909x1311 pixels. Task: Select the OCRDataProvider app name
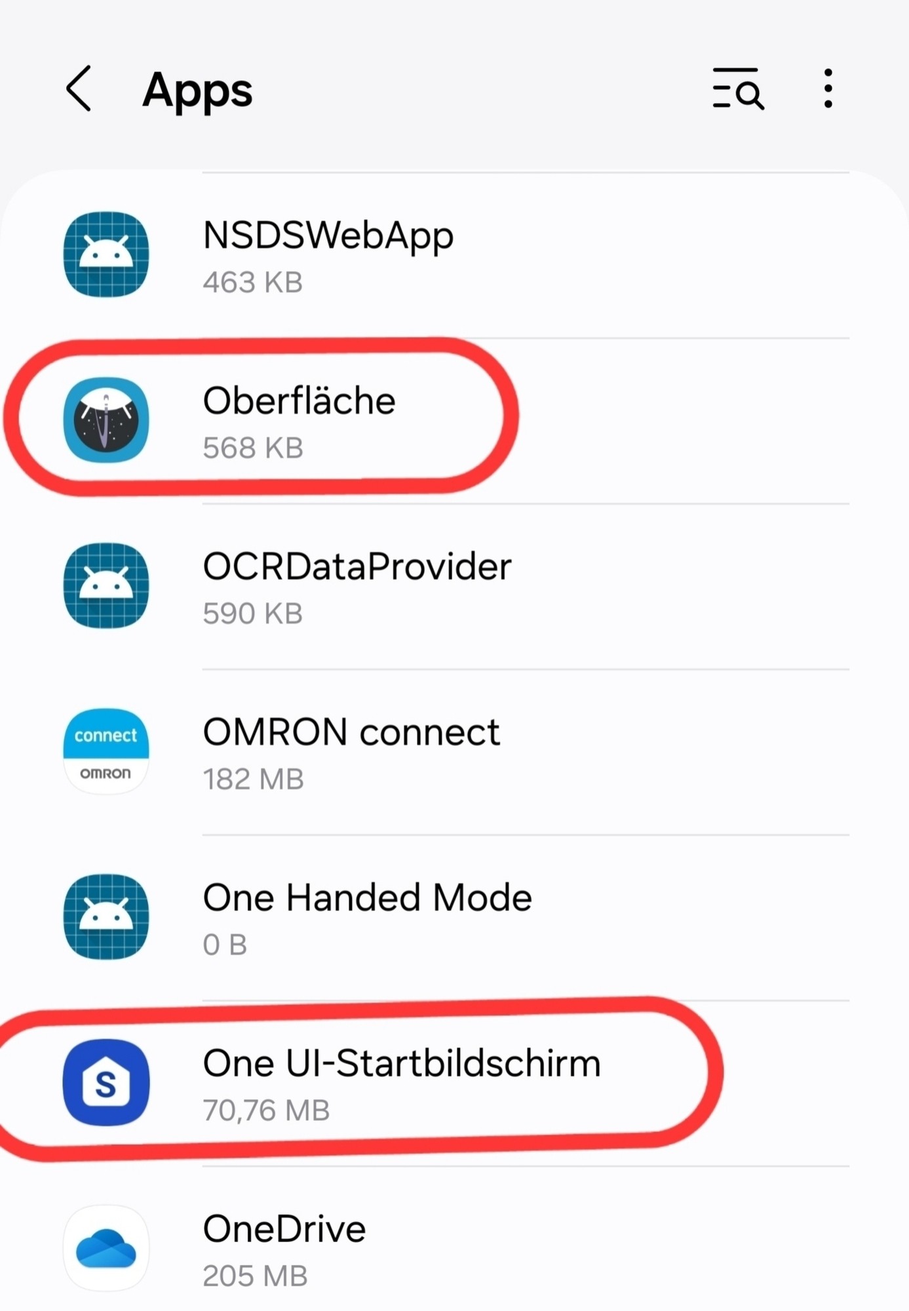(x=357, y=566)
